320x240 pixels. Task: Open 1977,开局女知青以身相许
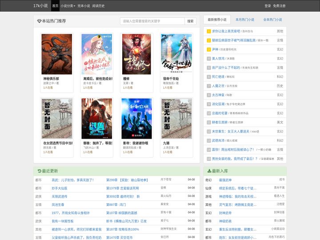click(x=71, y=213)
